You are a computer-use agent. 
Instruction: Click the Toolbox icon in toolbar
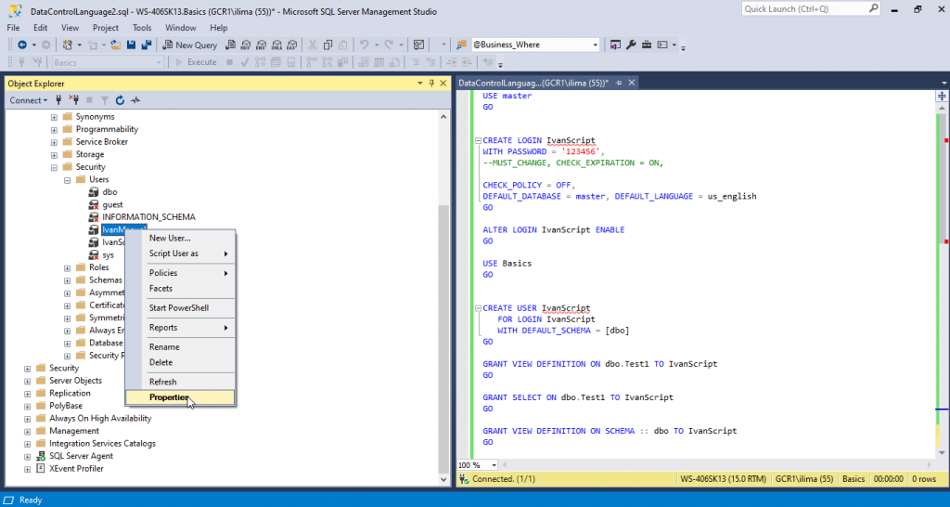[x=647, y=45]
